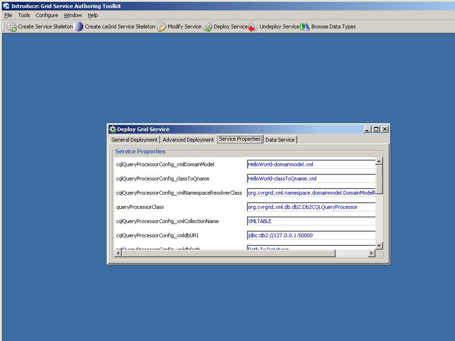Viewport: 455px width, 341px height.
Task: Click the cqlQueryProcessorConfig_xmldbURI label
Action: pos(157,235)
